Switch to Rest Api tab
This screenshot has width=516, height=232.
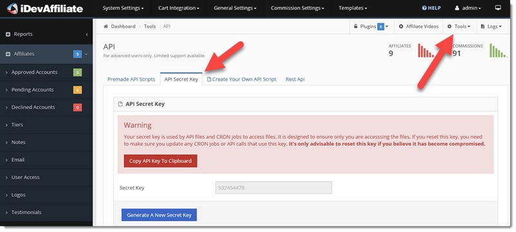(295, 79)
